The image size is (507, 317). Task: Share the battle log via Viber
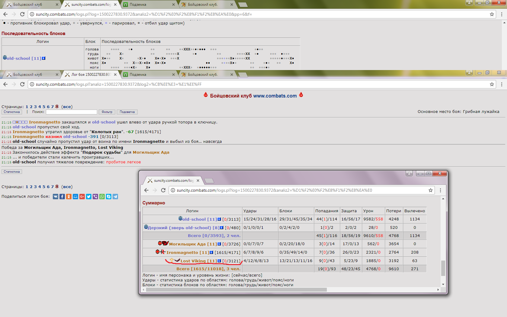pos(95,197)
